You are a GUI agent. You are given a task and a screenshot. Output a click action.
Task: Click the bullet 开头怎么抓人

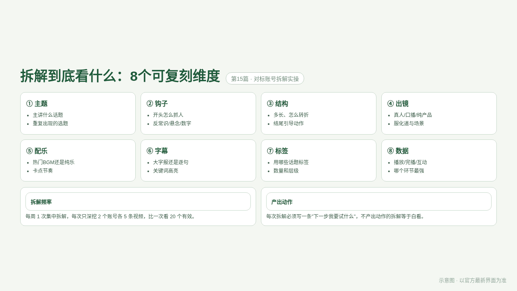click(168, 115)
